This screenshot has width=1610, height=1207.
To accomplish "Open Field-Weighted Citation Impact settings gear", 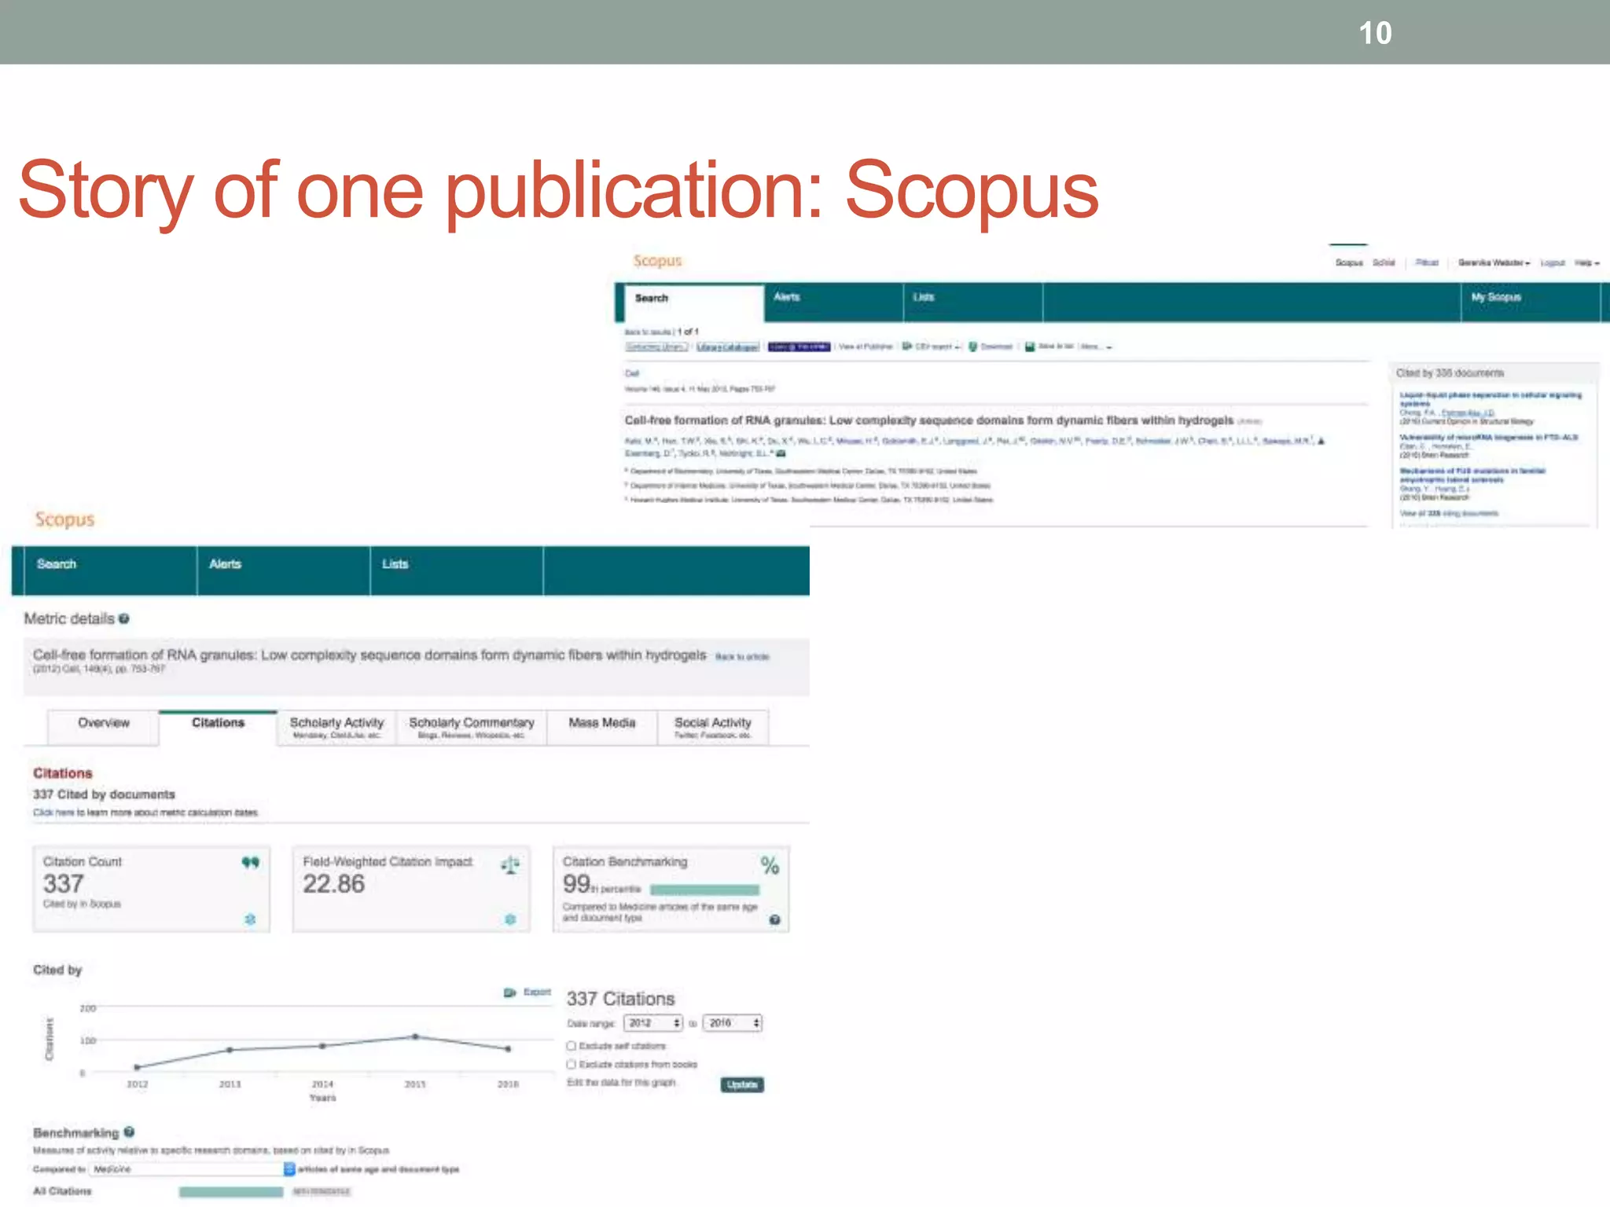I will coord(510,919).
